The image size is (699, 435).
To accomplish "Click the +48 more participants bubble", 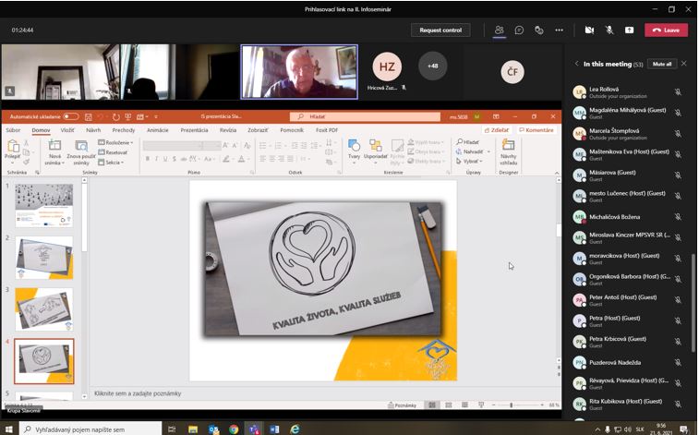I will pyautogui.click(x=432, y=66).
